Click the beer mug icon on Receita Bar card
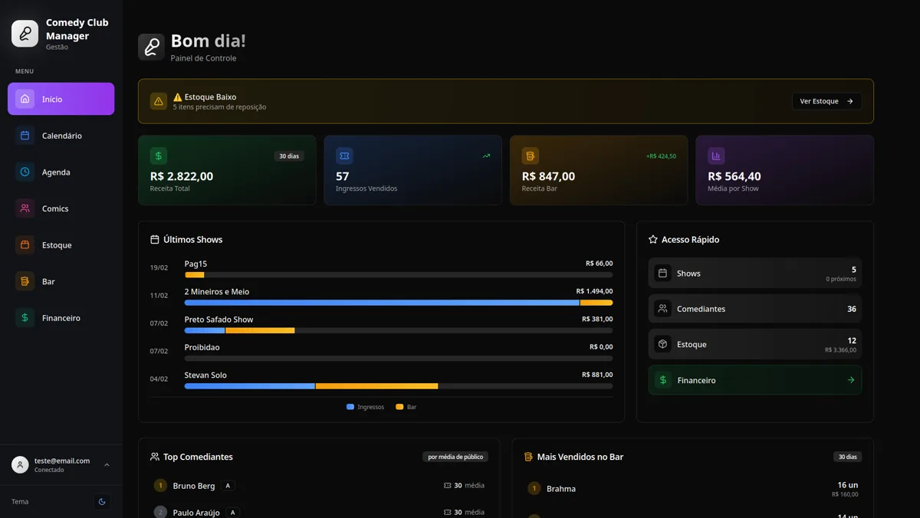Image resolution: width=920 pixels, height=518 pixels. point(530,156)
